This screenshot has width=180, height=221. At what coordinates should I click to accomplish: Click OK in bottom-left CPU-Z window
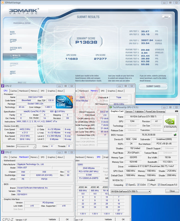coord(67,219)
